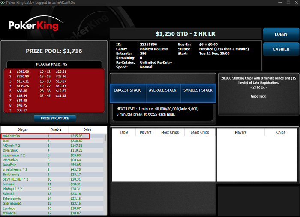This screenshot has height=217, width=300.
Task: Open the CASHIER button
Action: click(281, 49)
